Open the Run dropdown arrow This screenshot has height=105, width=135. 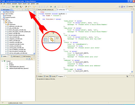pos(18,7)
